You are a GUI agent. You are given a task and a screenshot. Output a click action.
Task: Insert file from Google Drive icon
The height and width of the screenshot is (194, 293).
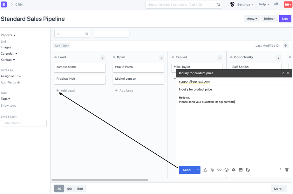[x=234, y=170]
